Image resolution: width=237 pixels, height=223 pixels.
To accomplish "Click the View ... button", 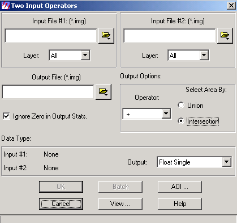I will [120, 204].
